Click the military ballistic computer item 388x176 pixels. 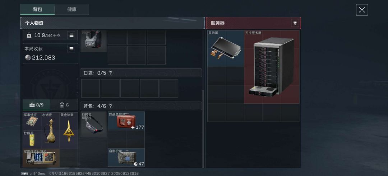[x=41, y=158]
